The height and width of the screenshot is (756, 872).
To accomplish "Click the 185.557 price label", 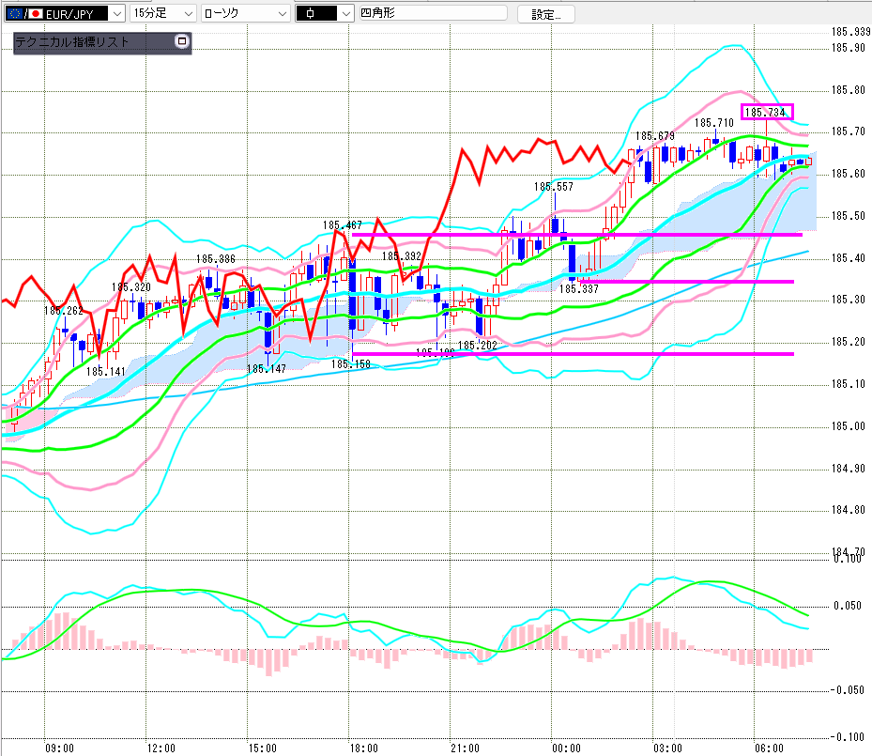I will [x=554, y=187].
